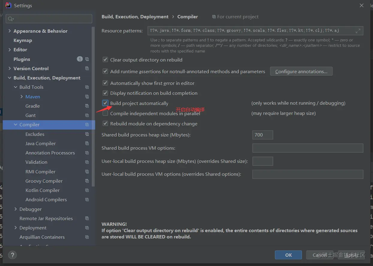Click the OK button
373x266 pixels.
288,255
